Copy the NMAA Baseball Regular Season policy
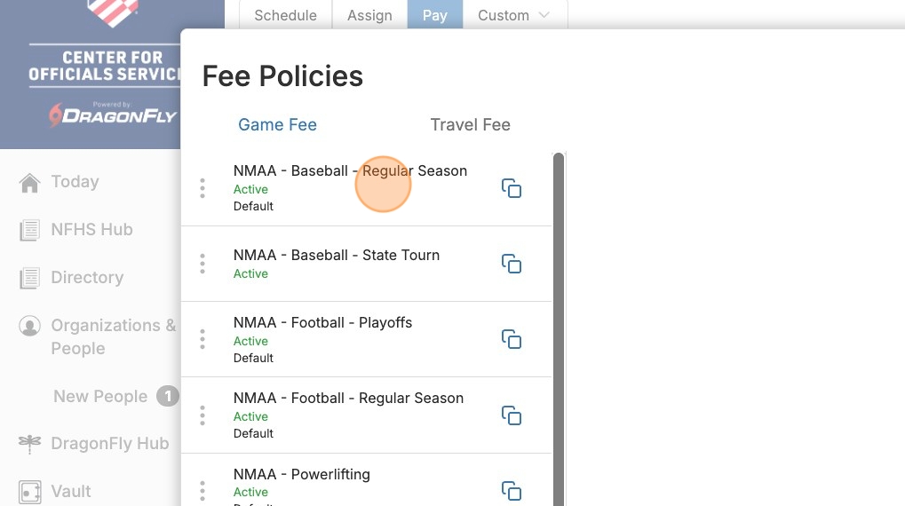Screen dimensions: 905x506 tap(512, 188)
